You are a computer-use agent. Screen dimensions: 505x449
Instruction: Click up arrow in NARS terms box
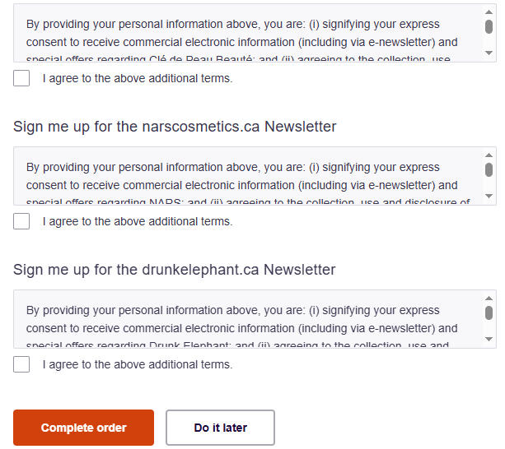489,155
